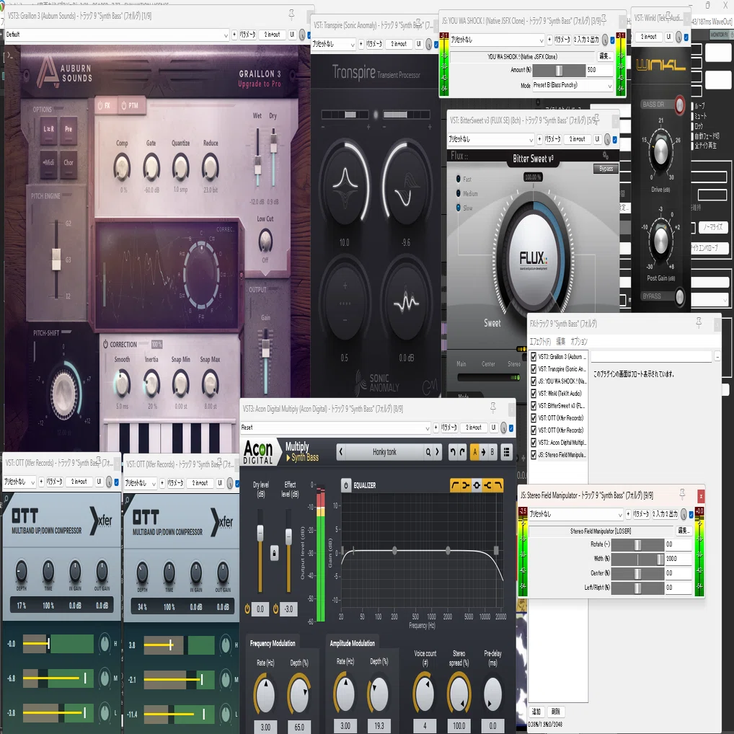734x734 pixels.
Task: Open the Acon Multiply list menu icon
Action: (x=506, y=452)
